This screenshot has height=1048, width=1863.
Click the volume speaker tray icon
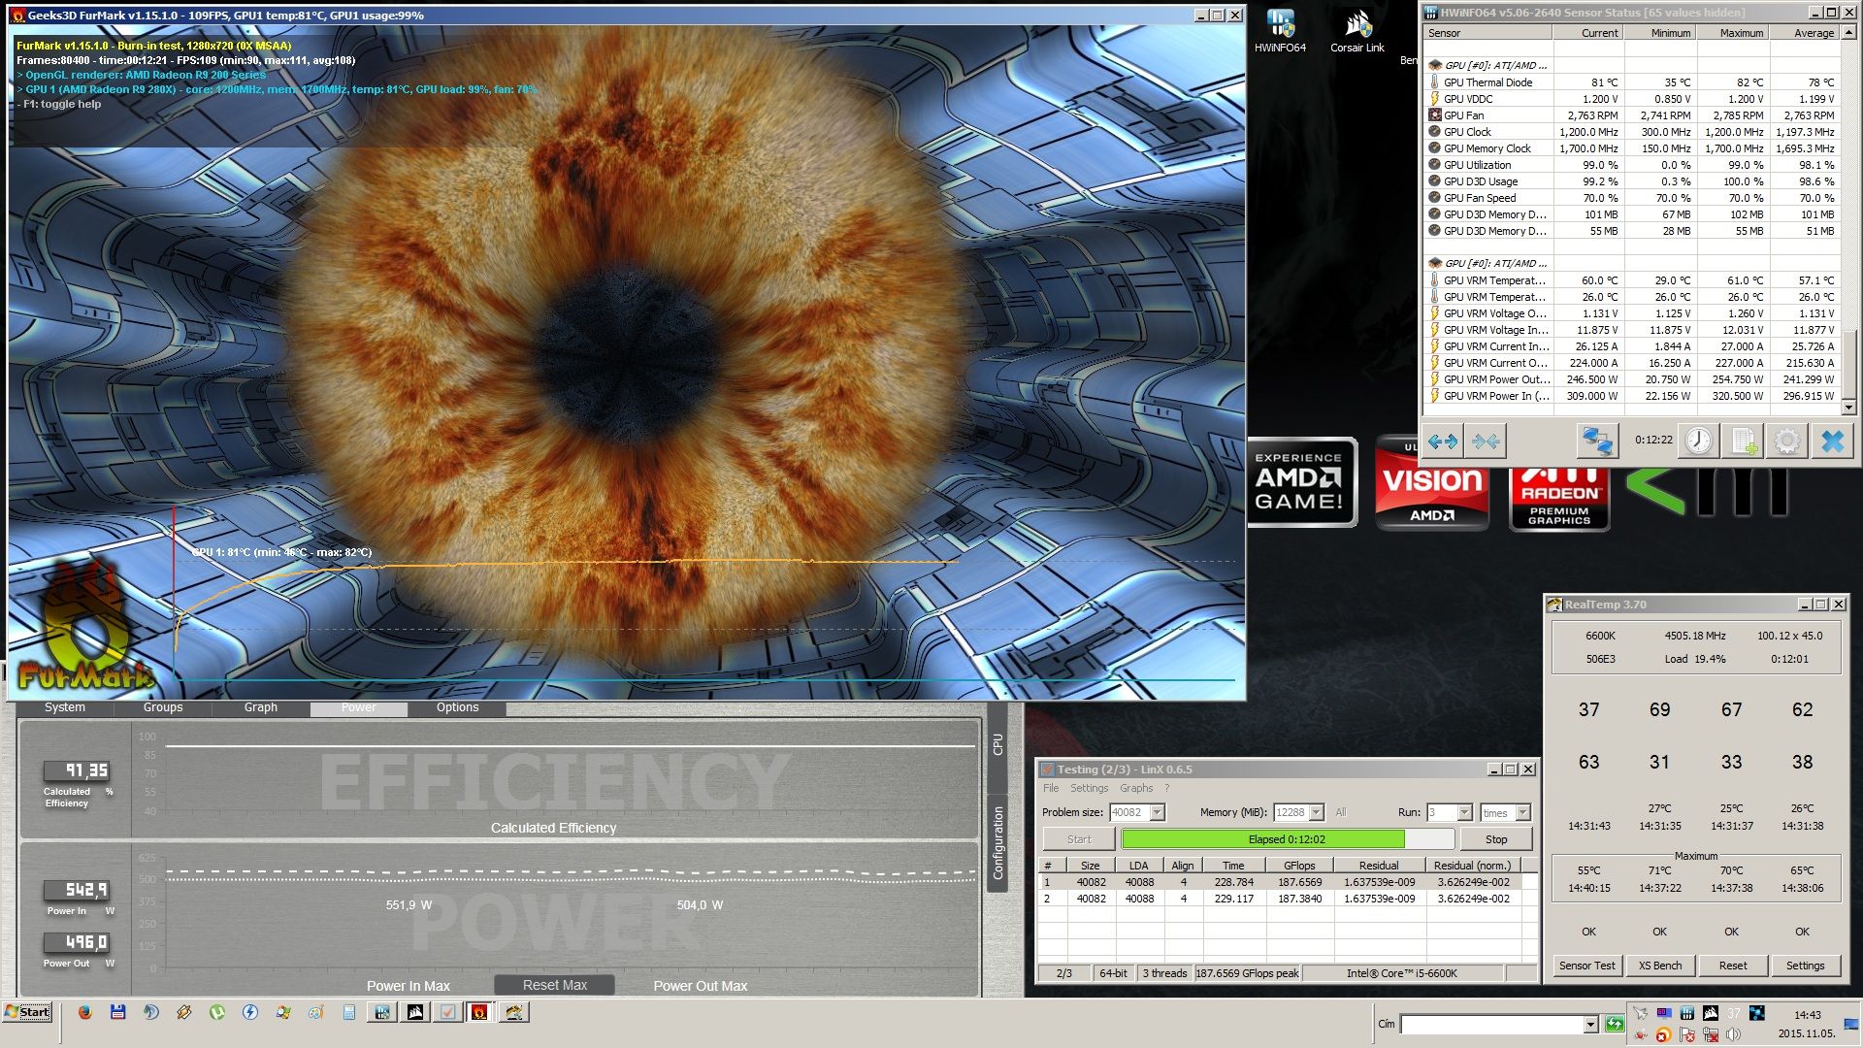pyautogui.click(x=1733, y=1035)
